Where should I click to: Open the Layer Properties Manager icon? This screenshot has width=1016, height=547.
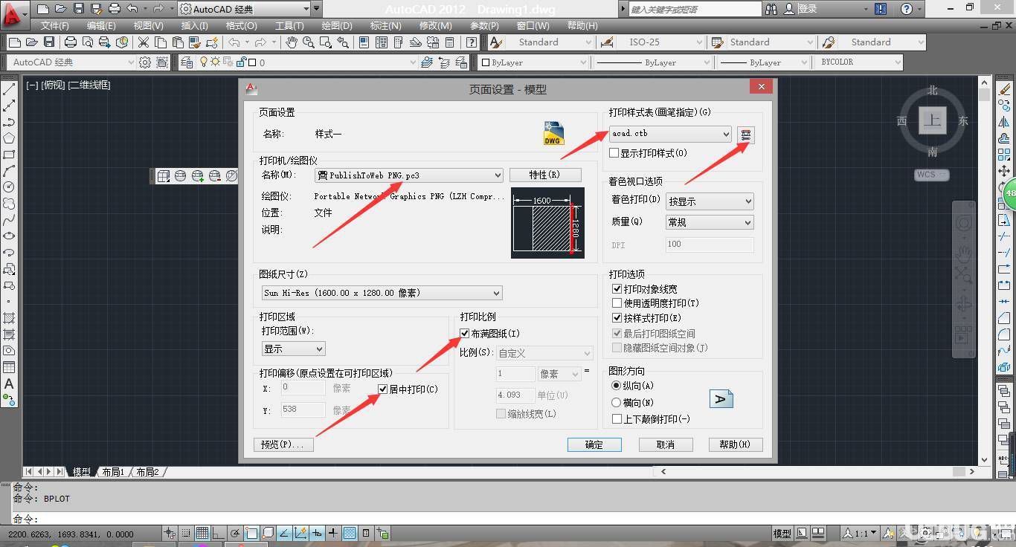tap(186, 62)
